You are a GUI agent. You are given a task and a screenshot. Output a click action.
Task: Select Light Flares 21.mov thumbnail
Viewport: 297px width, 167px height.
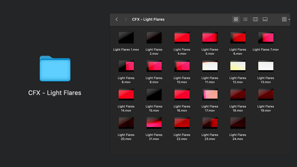(154, 123)
